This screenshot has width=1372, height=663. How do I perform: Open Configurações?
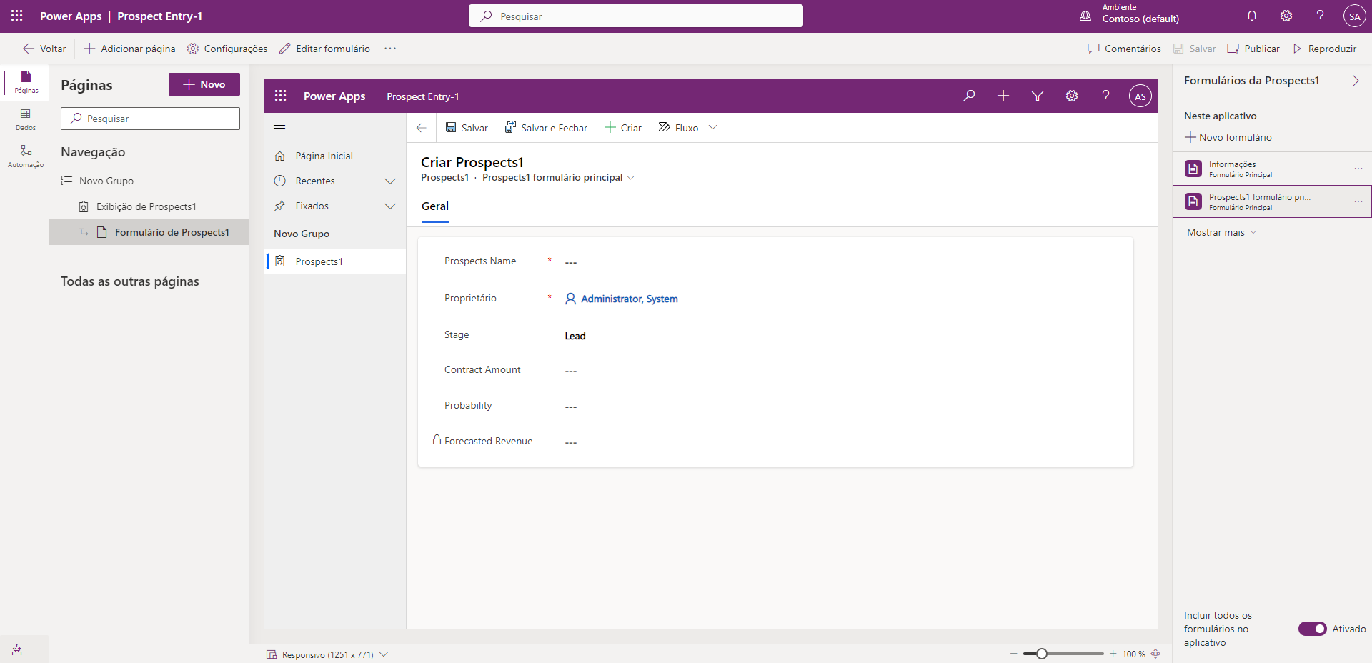pos(227,49)
